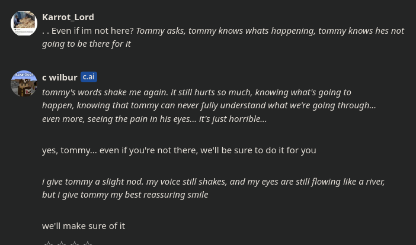Click the text "going to be there for it"
416x245 pixels.
[x=87, y=43]
